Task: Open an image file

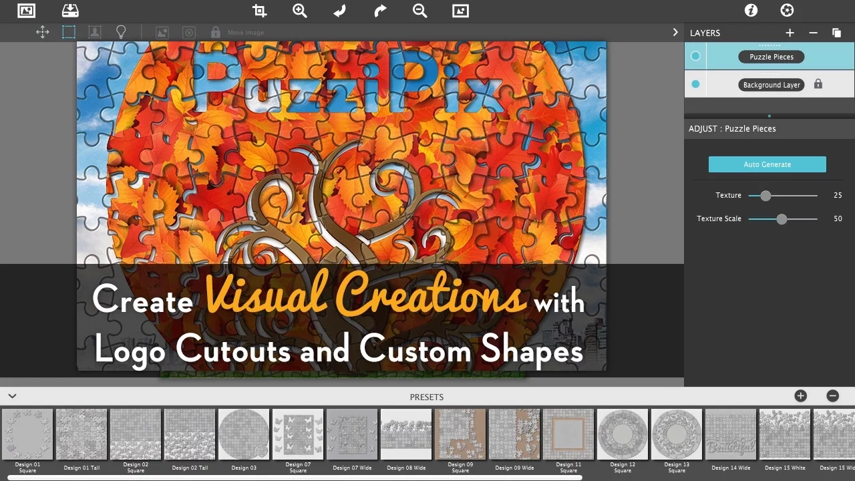Action: (26, 10)
